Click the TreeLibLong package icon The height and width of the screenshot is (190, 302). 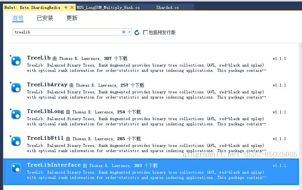point(16,114)
